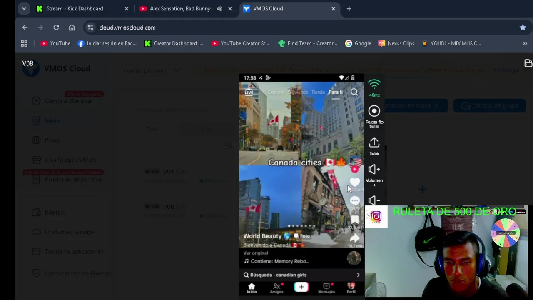Viewport: 533px width, 300px height.
Task: Open Mensajes inbox in TikTok
Action: pos(326,288)
